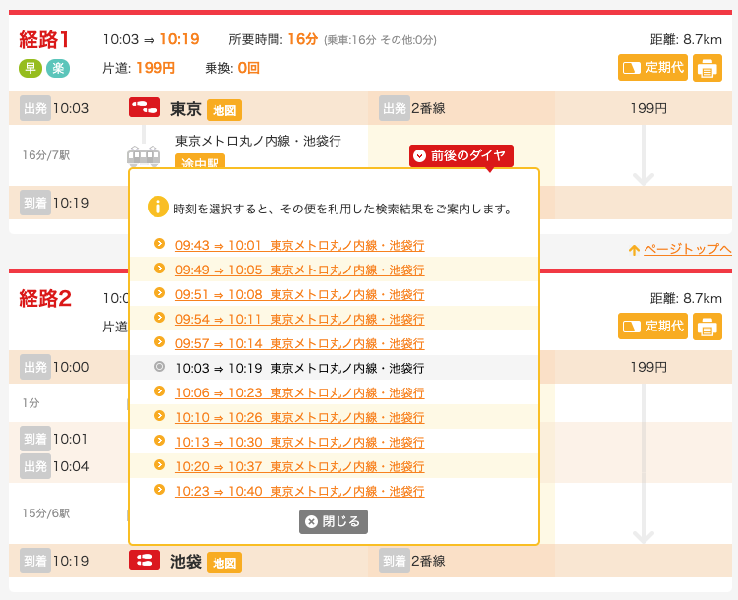Jump to page top via ページトップへ
The image size is (738, 600).
pos(688,249)
